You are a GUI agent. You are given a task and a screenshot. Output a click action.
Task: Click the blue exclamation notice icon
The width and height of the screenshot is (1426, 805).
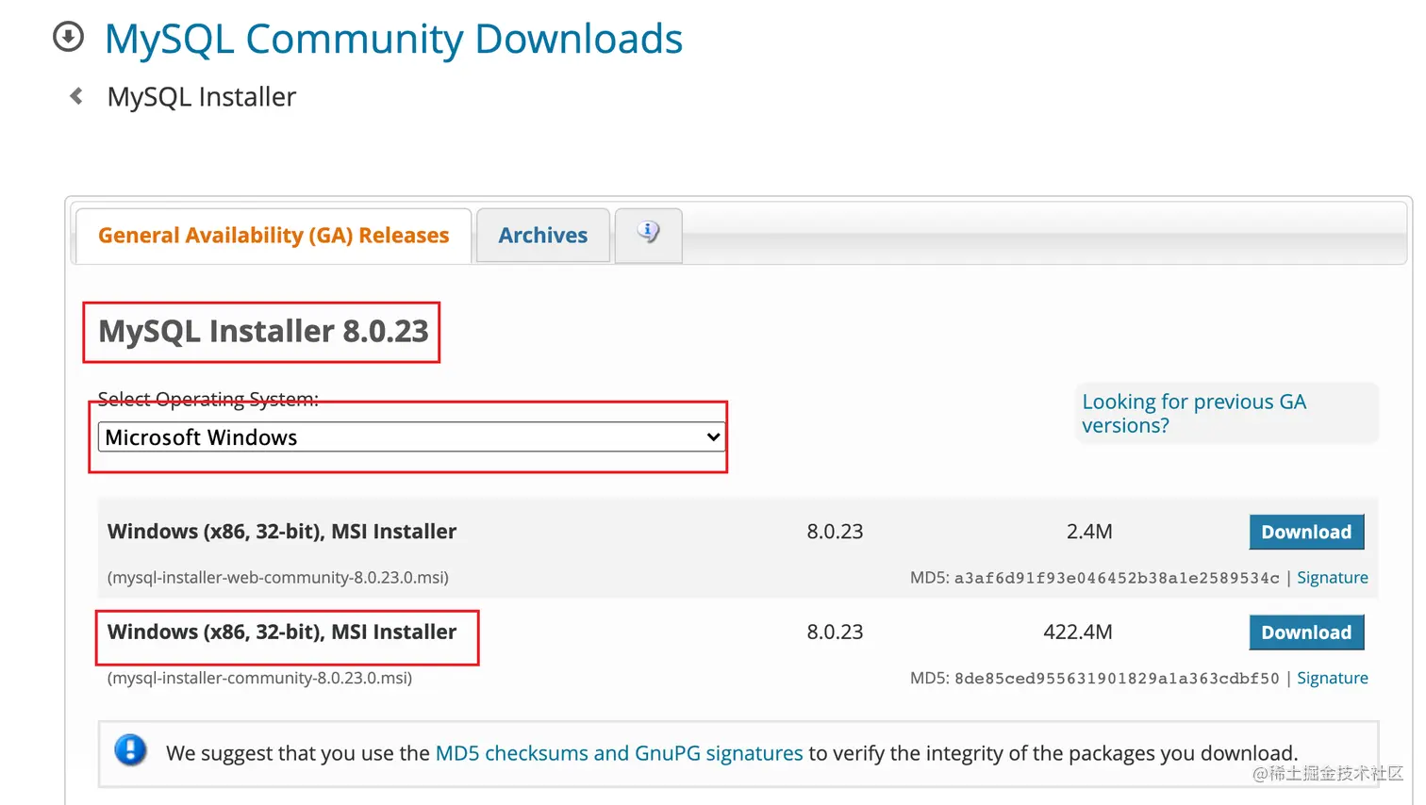tap(130, 751)
